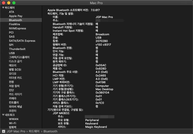The image size is (193, 134).
Task: Select 프린터 in sidebar
Action: (13, 111)
